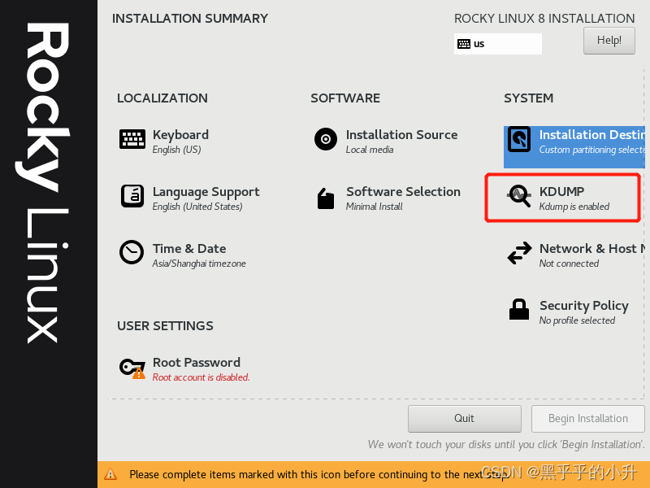The width and height of the screenshot is (650, 488).
Task: Click the Time & Date clock icon
Action: 132,252
